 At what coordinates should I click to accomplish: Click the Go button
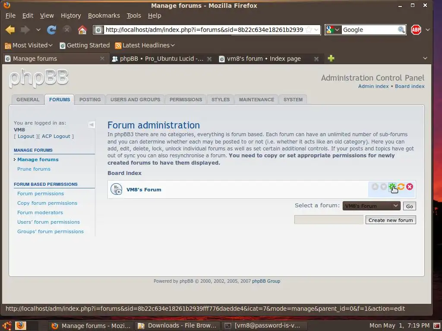(409, 206)
